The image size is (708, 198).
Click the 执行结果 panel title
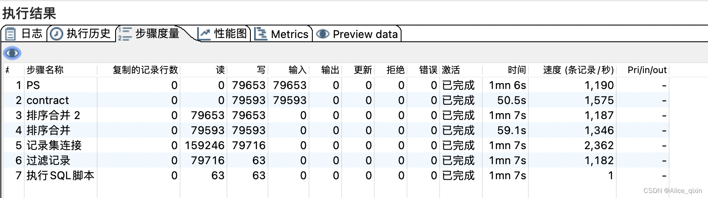point(29,13)
